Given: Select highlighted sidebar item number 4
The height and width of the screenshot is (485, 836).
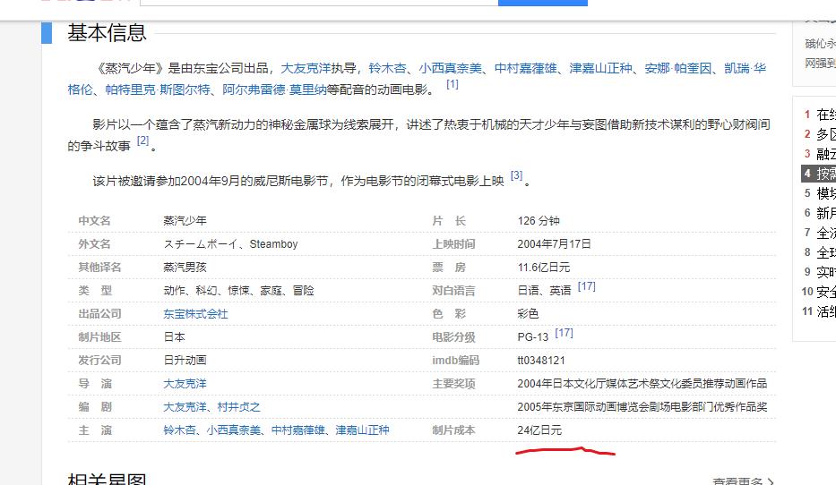Looking at the screenshot, I should point(819,174).
